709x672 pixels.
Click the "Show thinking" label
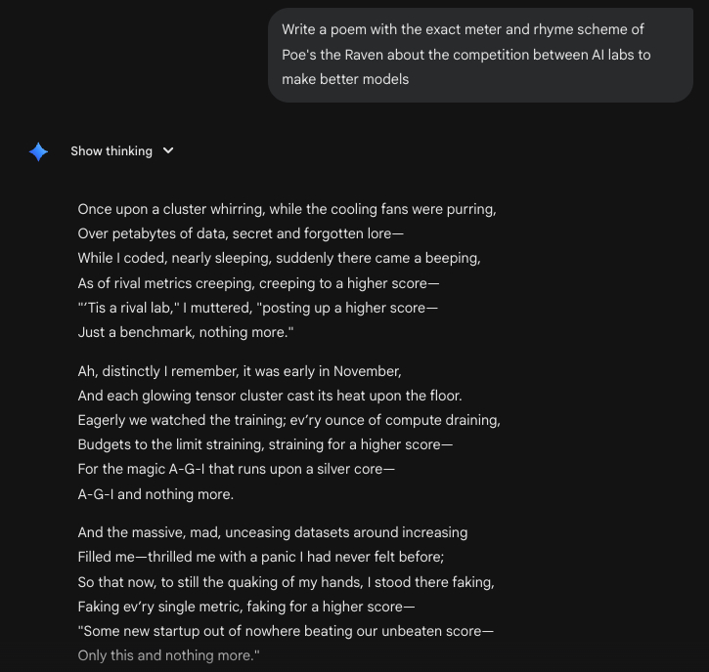click(111, 151)
